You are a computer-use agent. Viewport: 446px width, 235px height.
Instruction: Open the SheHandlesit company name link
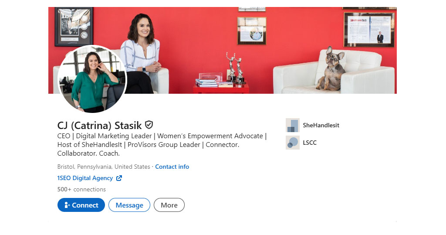[x=321, y=125]
